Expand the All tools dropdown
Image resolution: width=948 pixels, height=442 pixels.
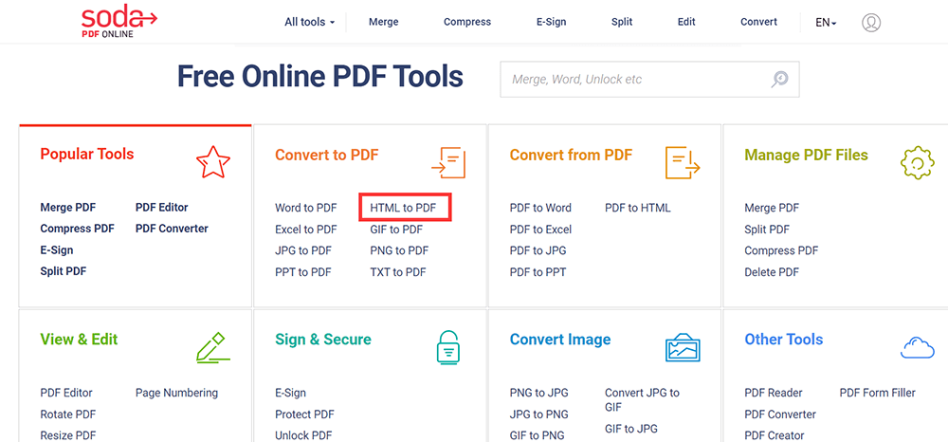point(310,22)
